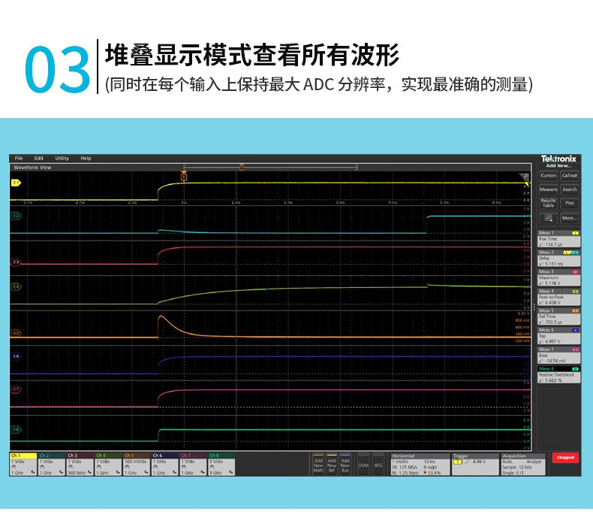
Task: Select the C5 orange channel handle
Action: (x=16, y=333)
